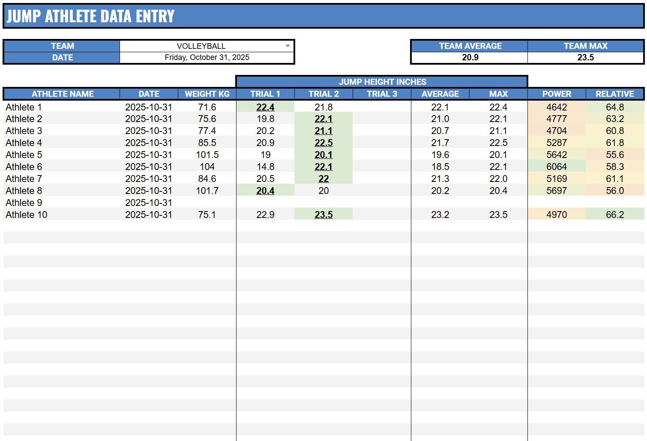Click the TRIAL 3 column header
Image resolution: width=647 pixels, height=441 pixels.
point(381,94)
